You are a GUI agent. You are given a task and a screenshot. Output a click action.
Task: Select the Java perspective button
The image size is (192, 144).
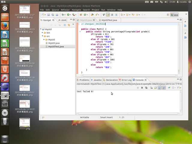(x=174, y=15)
